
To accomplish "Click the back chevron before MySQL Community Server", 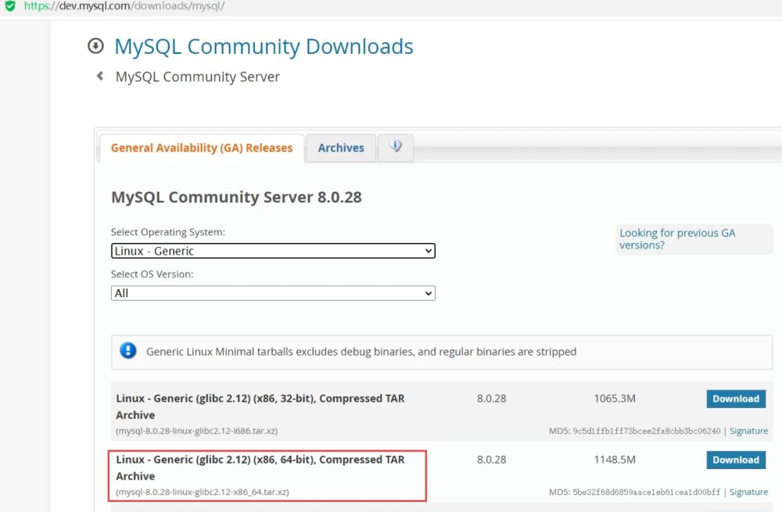I will point(99,76).
